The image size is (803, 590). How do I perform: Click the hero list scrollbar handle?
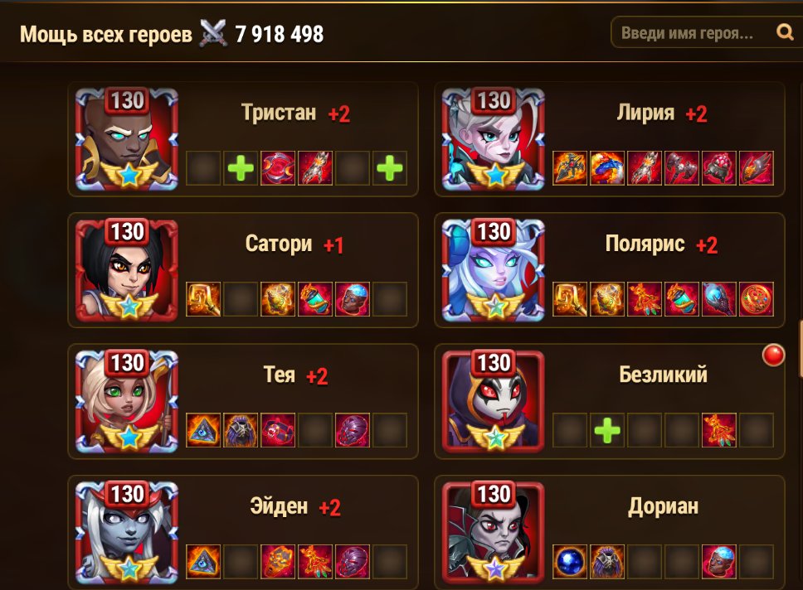801,348
